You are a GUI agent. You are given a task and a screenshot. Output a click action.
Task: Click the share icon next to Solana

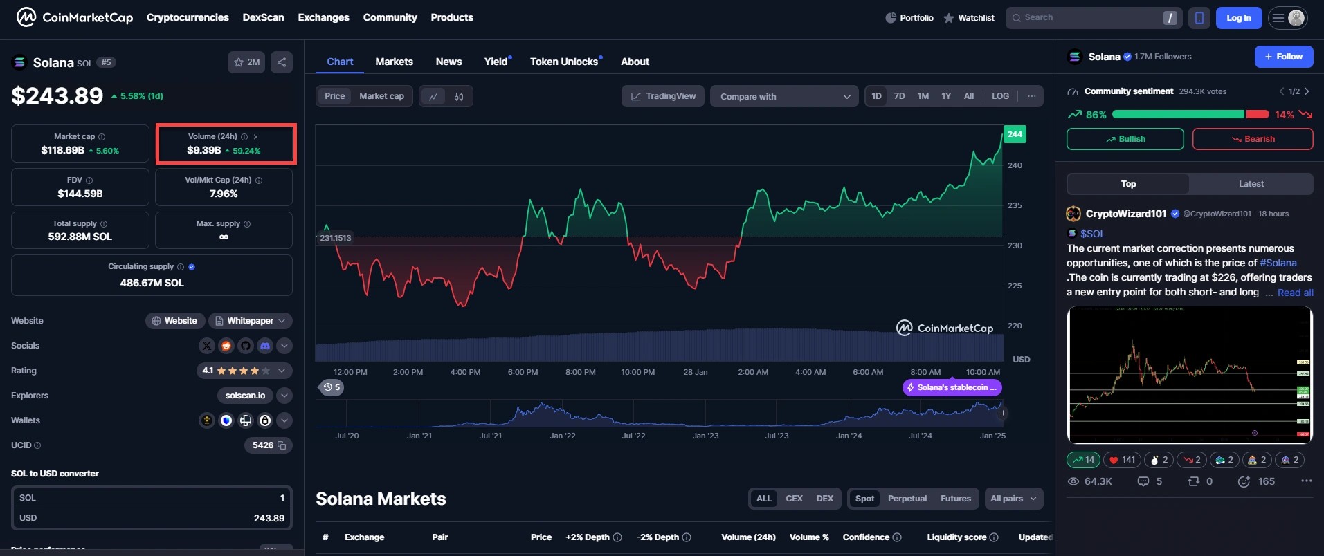pyautogui.click(x=281, y=62)
